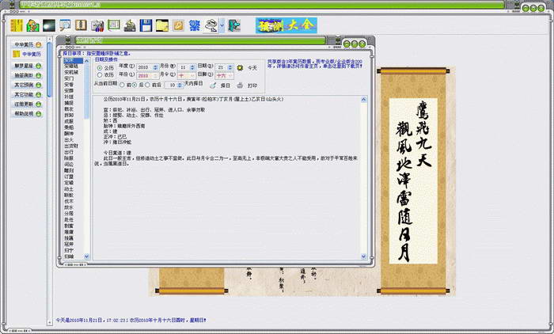Select the 公历 radio button
Screen dimensions: 554x334
tap(100, 67)
